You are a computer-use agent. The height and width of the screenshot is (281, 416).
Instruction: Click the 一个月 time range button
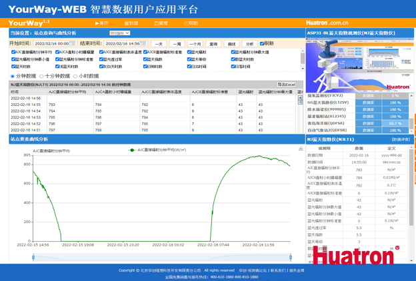click(x=195, y=44)
